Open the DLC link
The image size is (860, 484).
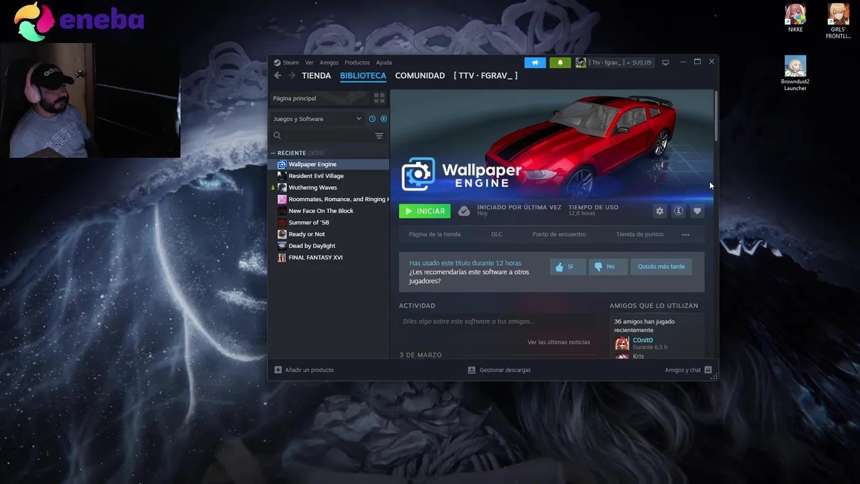pyautogui.click(x=497, y=235)
